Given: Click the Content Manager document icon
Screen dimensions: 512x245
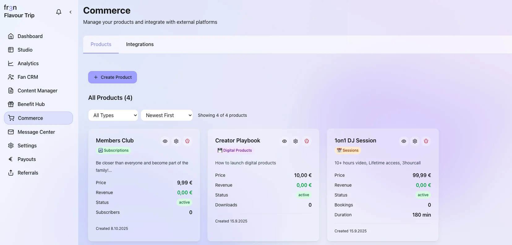Looking at the screenshot, I should coord(11,91).
